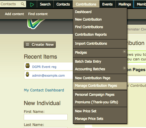The image size is (146, 128).
Task: Open the Create New dropdown button
Action: (40, 45)
